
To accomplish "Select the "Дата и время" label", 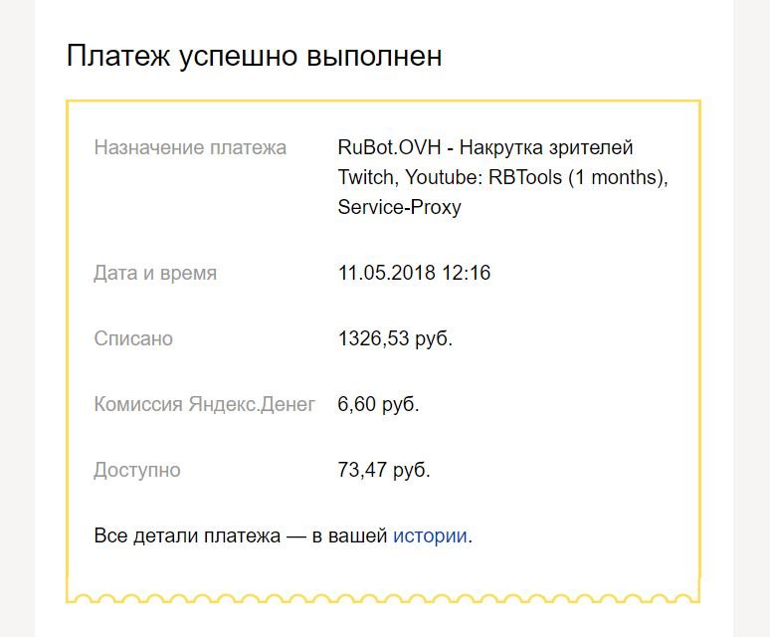I will tap(155, 273).
